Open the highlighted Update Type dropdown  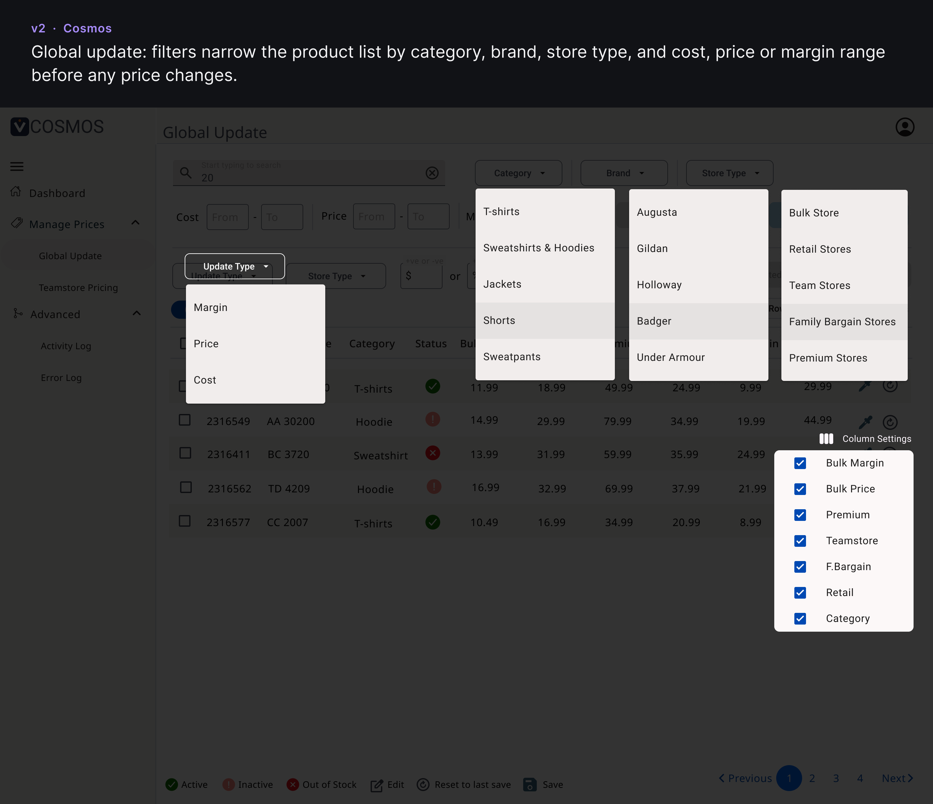coord(235,267)
